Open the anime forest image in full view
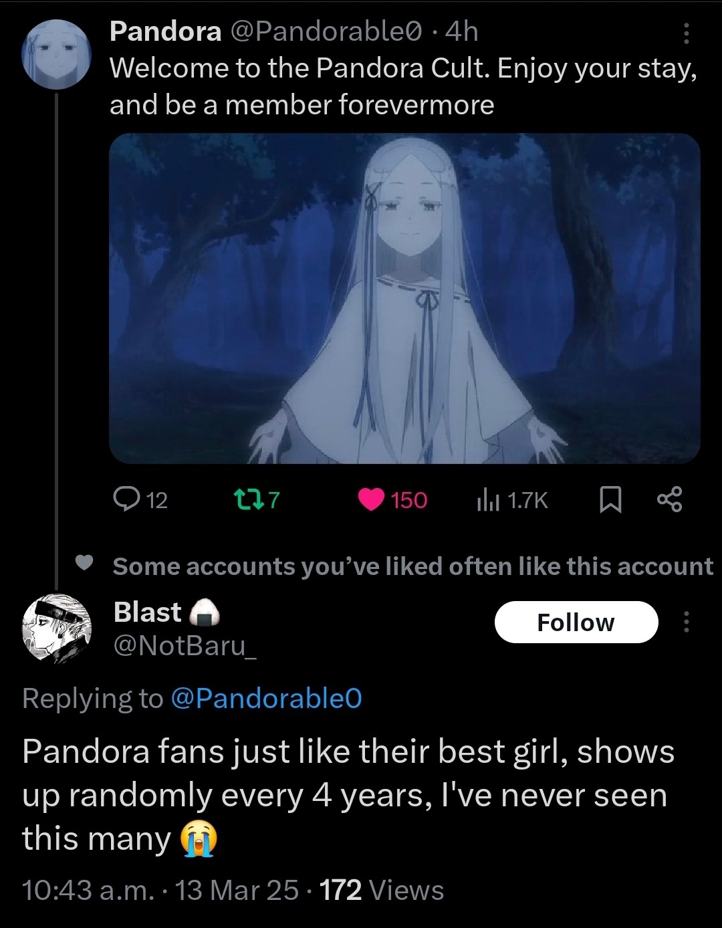The width and height of the screenshot is (722, 928). tap(404, 298)
